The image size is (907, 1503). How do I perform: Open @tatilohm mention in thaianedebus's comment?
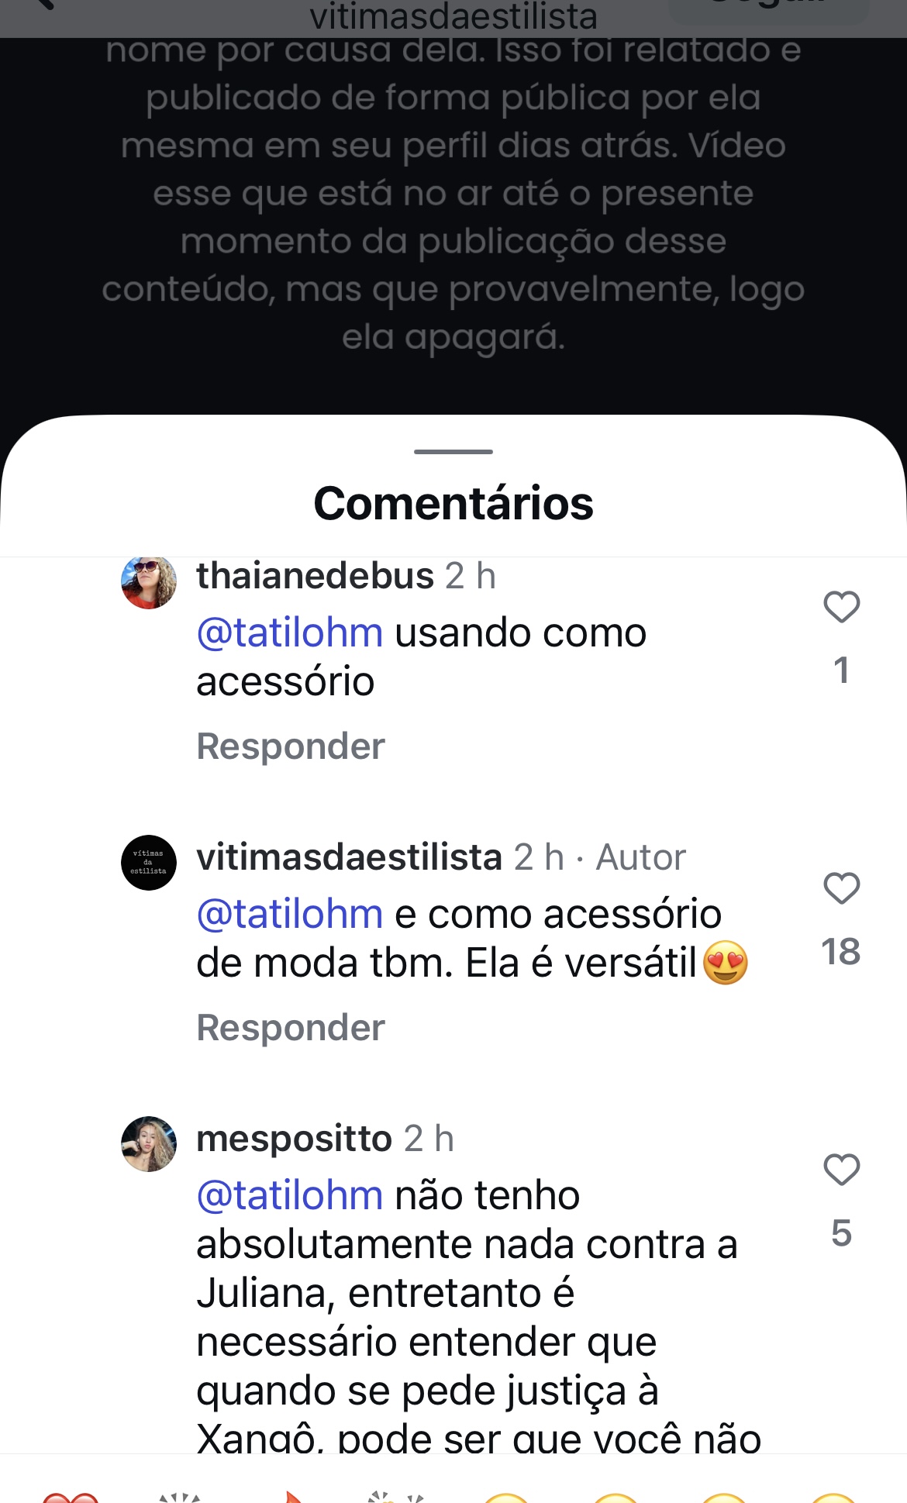pyautogui.click(x=290, y=633)
